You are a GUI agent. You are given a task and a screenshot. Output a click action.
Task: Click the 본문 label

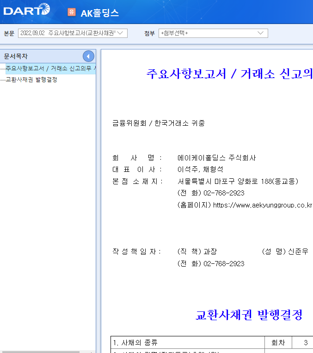coord(9,33)
